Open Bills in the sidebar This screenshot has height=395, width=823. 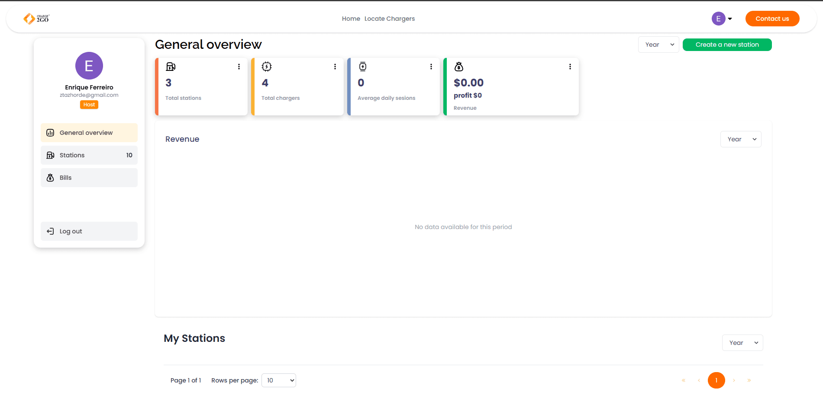(x=89, y=178)
